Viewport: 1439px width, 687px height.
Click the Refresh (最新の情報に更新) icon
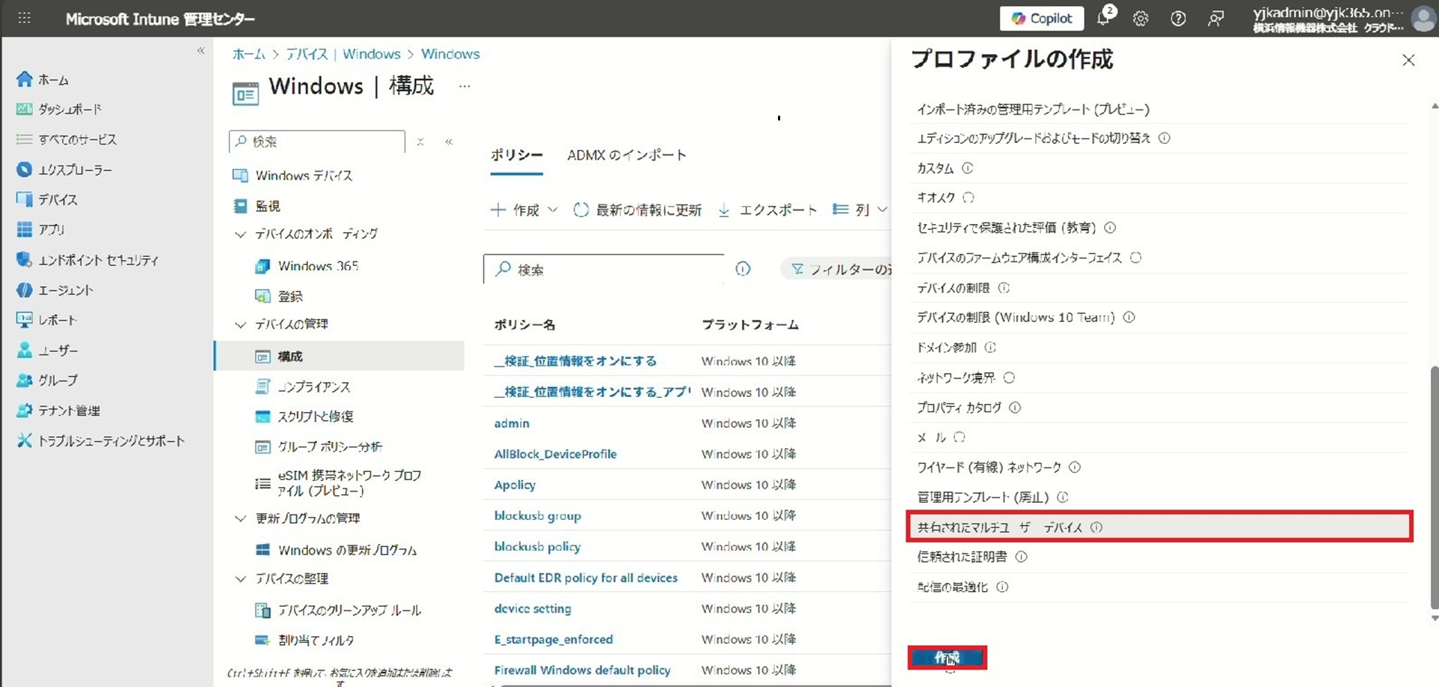581,210
